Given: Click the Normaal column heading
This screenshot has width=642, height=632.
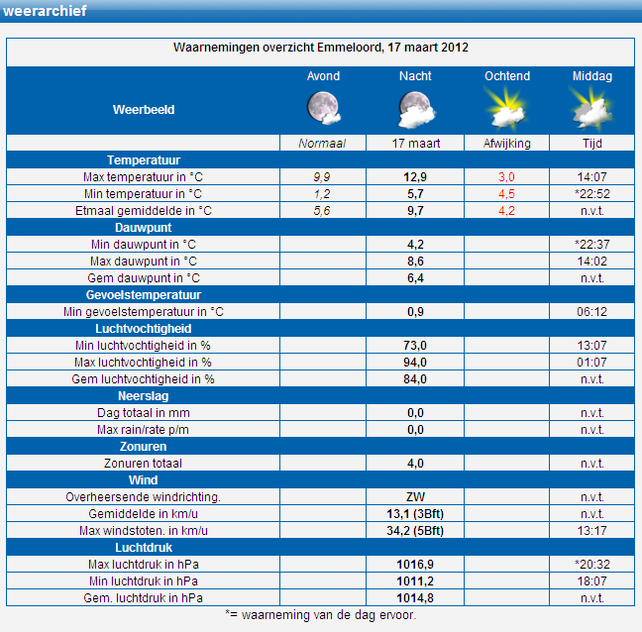Looking at the screenshot, I should point(322,144).
